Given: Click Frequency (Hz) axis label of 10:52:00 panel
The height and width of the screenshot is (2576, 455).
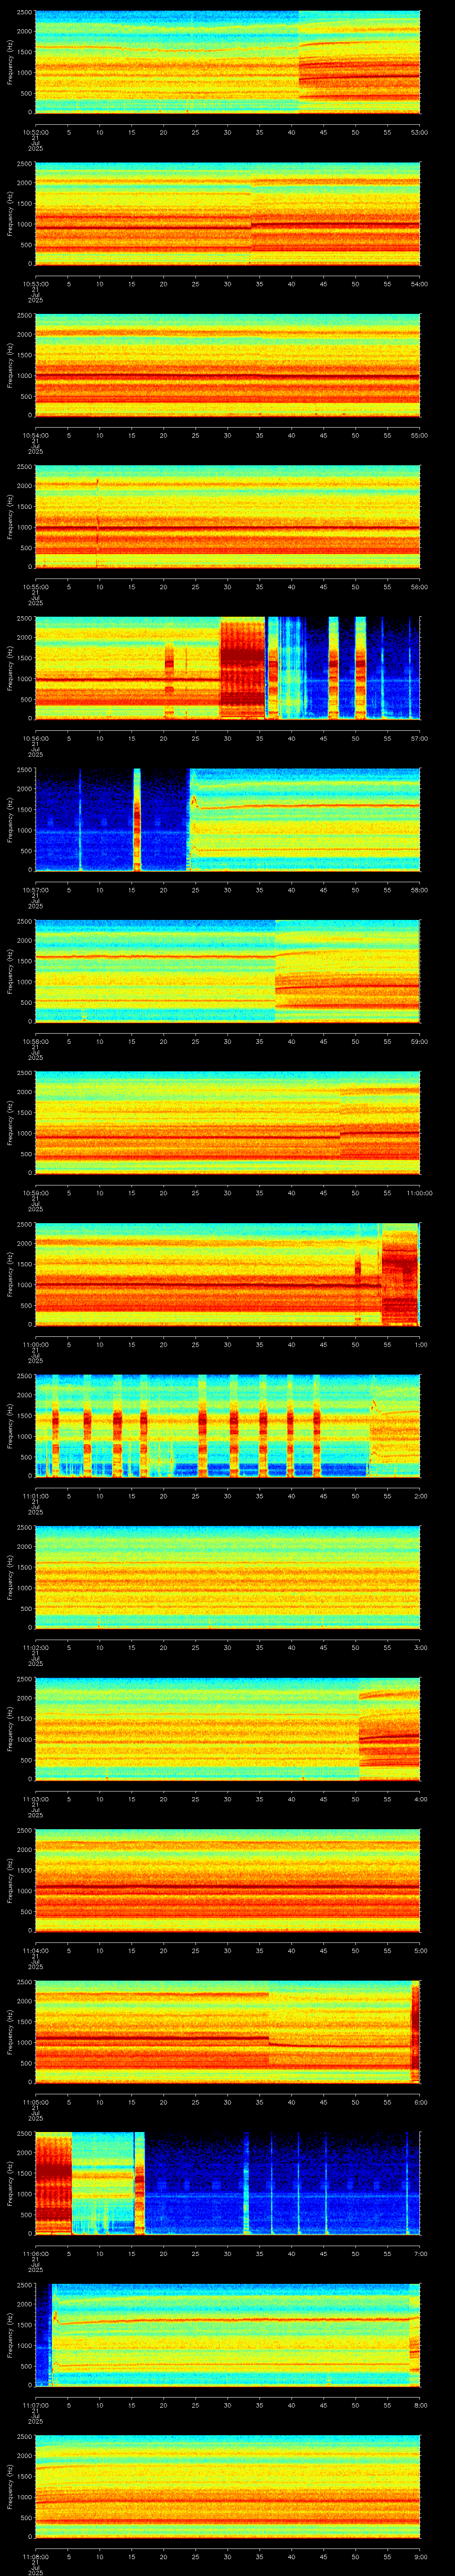Looking at the screenshot, I should 10,62.
